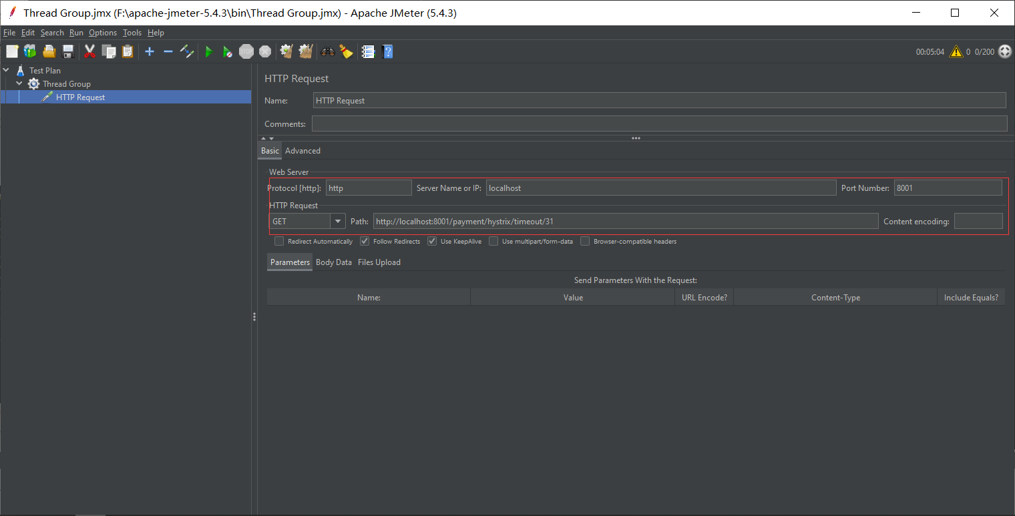
Task: Click the Stop sign icon
Action: 246,51
